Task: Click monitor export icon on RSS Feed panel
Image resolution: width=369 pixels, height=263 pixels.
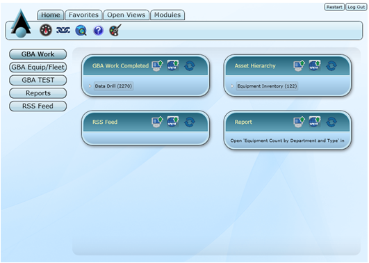Action: 158,122
